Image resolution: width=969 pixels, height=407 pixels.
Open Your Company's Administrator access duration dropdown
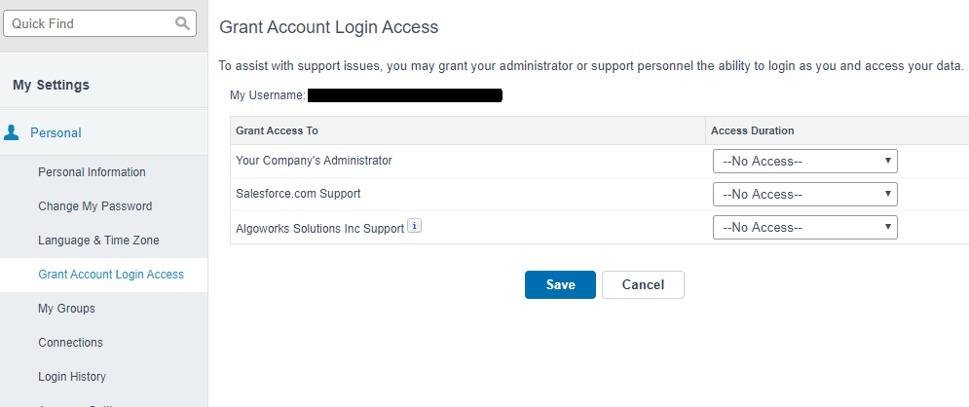pos(804,161)
